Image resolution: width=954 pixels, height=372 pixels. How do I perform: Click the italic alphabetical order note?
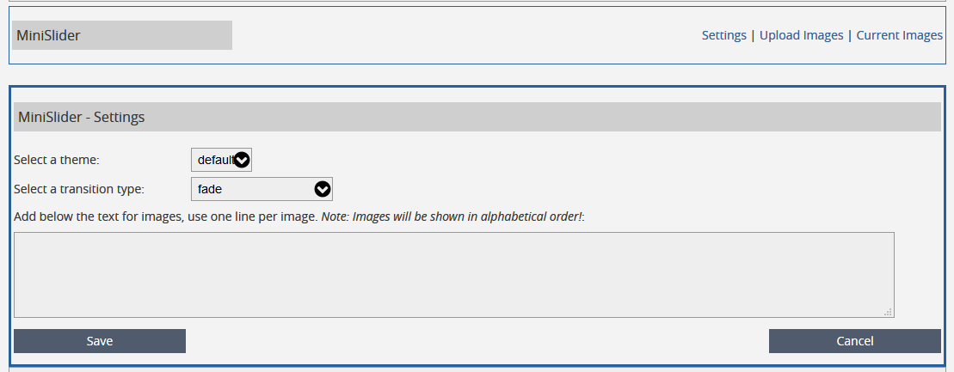(x=452, y=216)
